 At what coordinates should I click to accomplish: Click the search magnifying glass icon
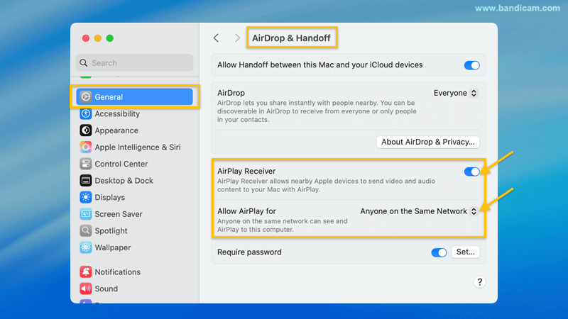(x=84, y=63)
